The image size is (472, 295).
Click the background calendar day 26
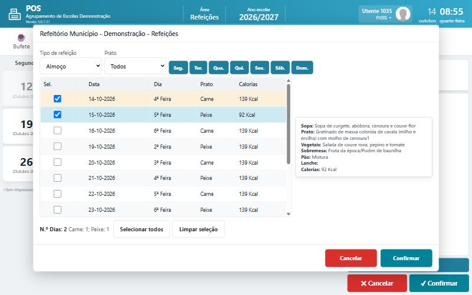[18, 164]
